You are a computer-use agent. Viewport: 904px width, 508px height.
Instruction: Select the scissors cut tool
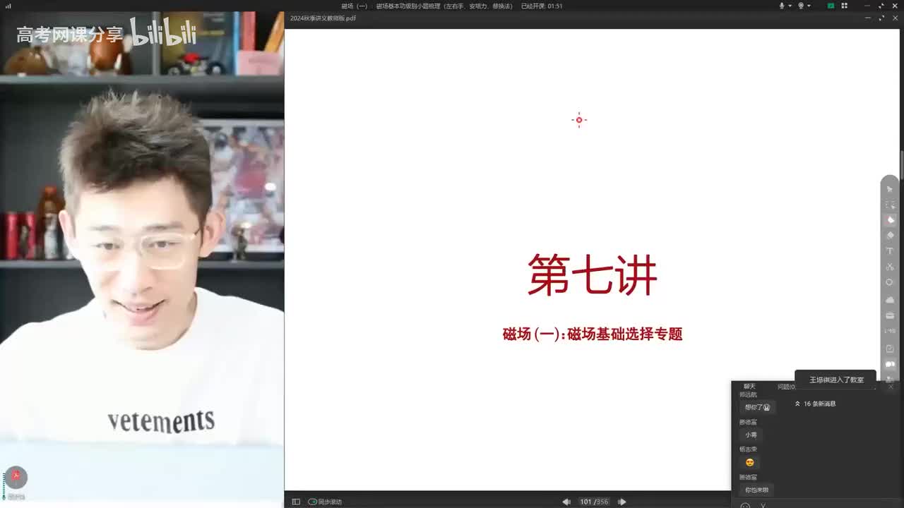point(890,267)
